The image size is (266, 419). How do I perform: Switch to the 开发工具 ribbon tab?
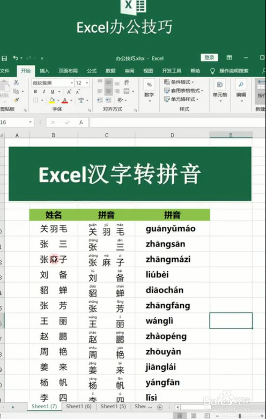[172, 71]
